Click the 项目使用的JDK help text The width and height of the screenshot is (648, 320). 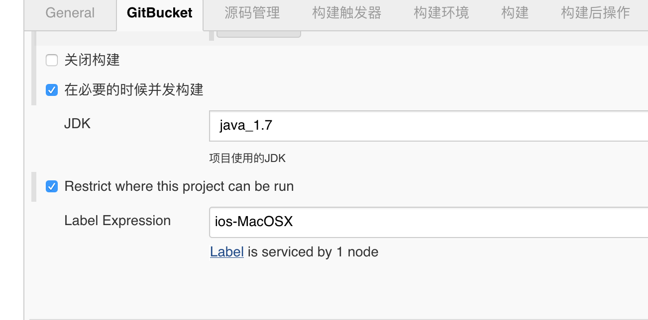pyautogui.click(x=247, y=159)
